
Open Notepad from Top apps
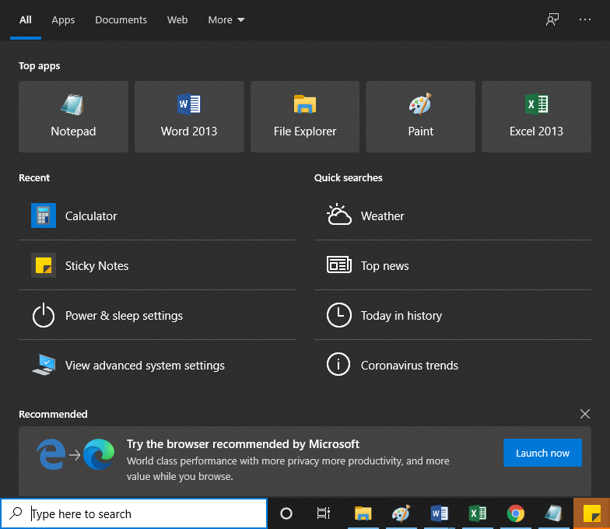click(73, 117)
